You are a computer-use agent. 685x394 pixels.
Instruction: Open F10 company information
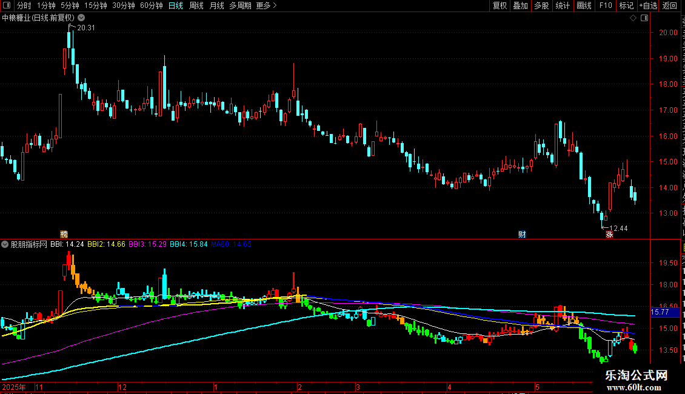(606, 5)
